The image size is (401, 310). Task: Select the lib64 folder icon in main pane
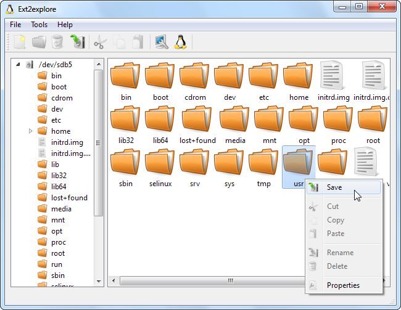160,119
